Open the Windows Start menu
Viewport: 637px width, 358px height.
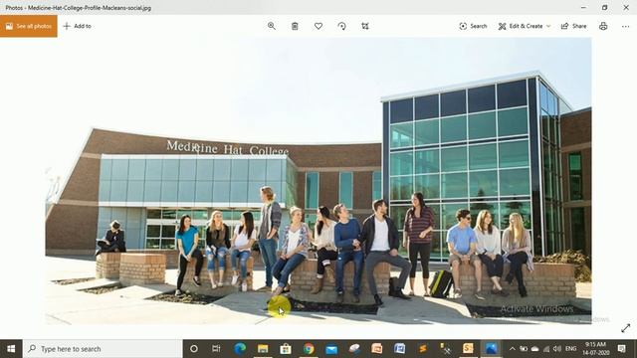11,349
